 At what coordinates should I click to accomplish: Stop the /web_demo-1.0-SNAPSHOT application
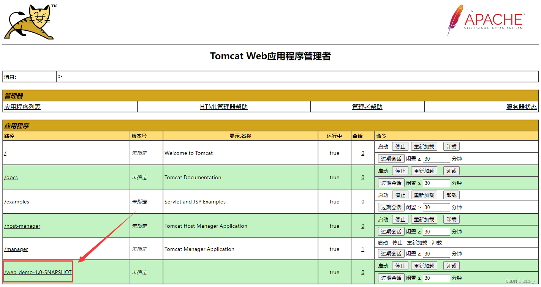400,266
